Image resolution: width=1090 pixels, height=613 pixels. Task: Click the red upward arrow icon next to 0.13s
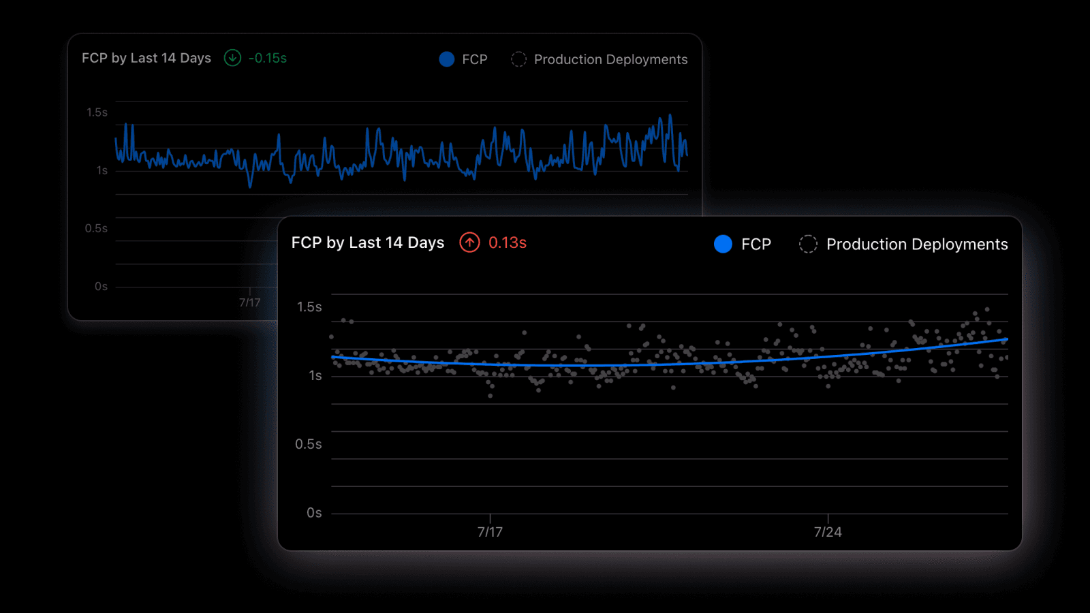tap(469, 242)
